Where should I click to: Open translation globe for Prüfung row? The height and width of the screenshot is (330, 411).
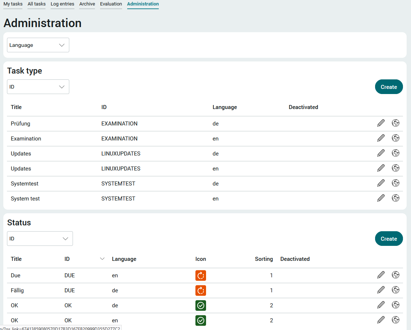point(396,123)
